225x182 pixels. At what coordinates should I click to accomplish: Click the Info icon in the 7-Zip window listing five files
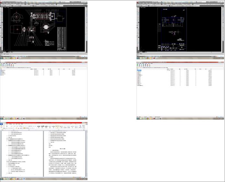pyautogui.click(x=13, y=65)
